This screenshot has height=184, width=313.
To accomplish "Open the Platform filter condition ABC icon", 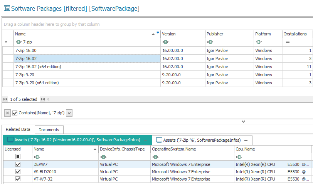I will click(259, 42).
